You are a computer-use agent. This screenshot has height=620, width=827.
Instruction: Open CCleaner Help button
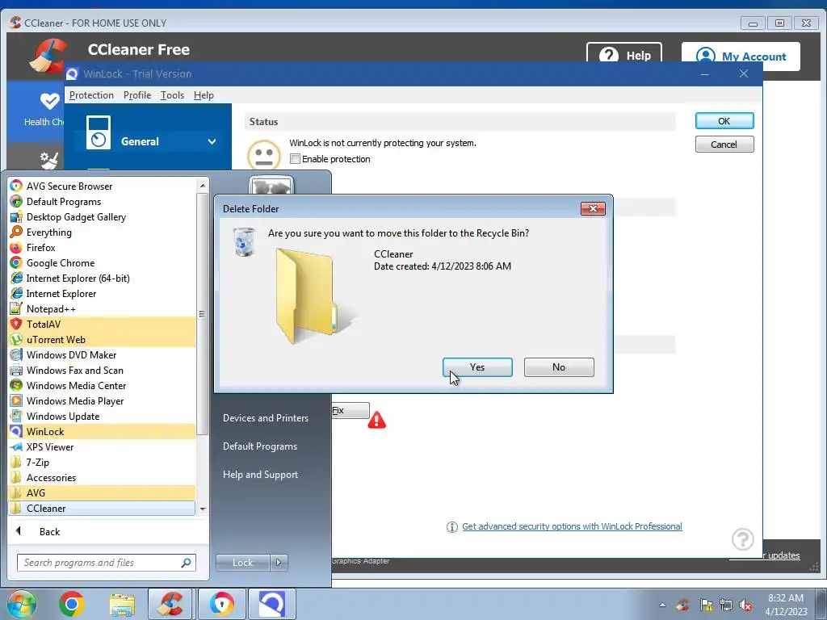click(x=624, y=54)
